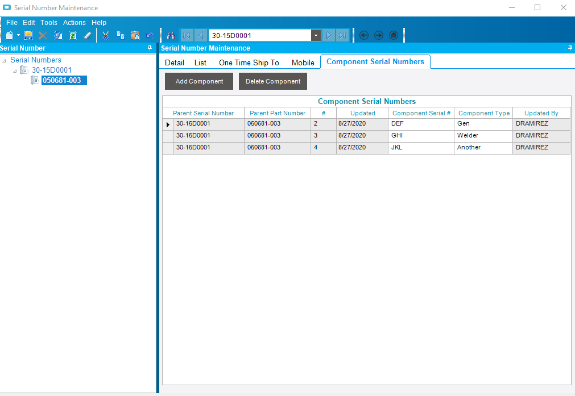
Task: Toggle the pin on Serial Number Maintenance panel
Action: coord(570,48)
